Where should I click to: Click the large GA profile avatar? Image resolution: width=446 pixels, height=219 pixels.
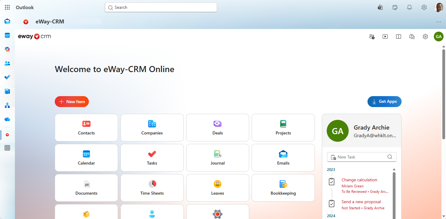337,131
